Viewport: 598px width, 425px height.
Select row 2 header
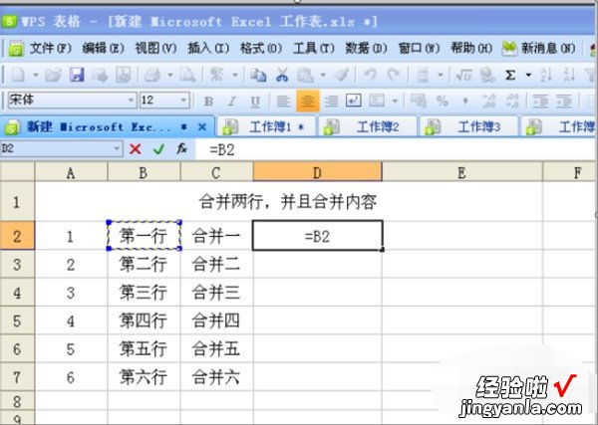(17, 236)
